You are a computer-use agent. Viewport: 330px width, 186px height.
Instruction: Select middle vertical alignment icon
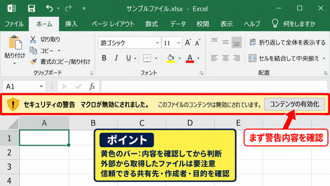point(226,42)
